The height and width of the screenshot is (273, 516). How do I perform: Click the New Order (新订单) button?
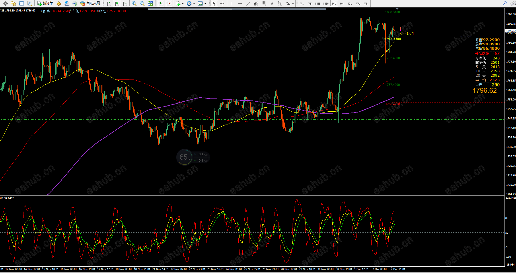(x=45, y=3)
